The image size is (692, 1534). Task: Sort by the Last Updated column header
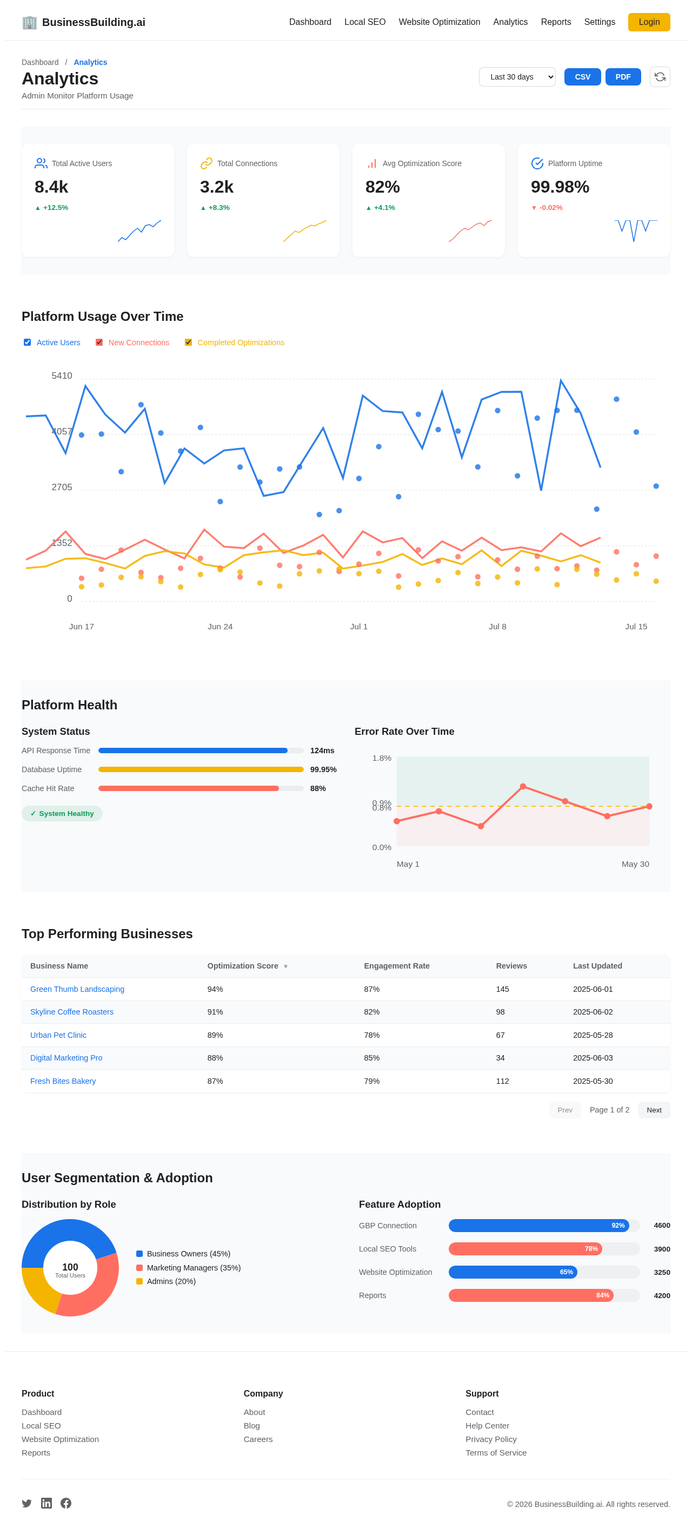[x=597, y=966]
